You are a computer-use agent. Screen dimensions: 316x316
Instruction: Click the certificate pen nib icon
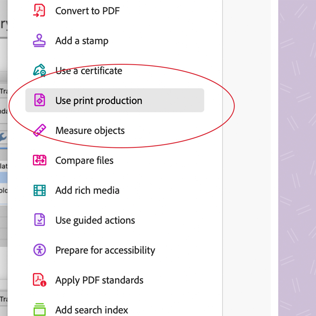39,70
